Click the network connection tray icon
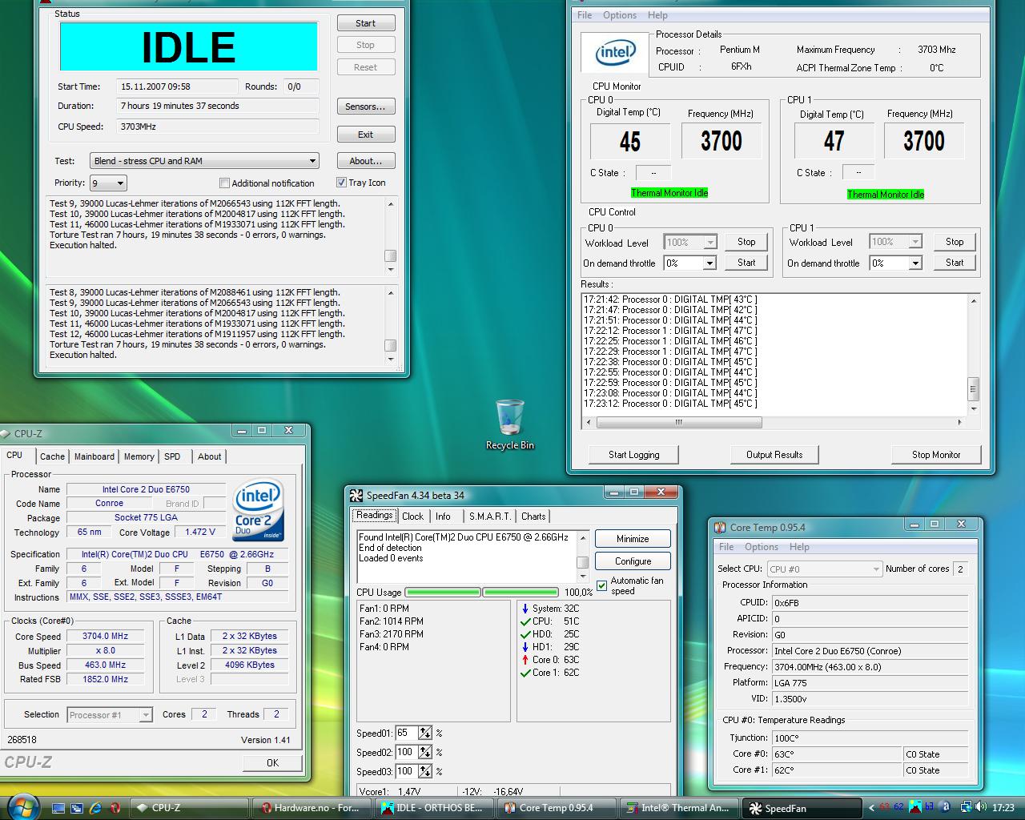The image size is (1025, 820). pos(967,807)
